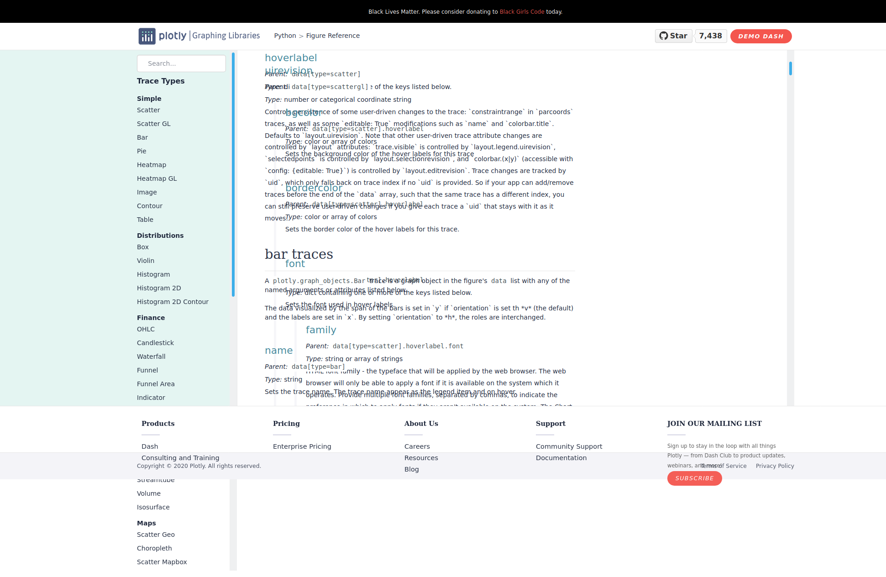
Task: Click the Black Girls Code donation link
Action: 522,11
